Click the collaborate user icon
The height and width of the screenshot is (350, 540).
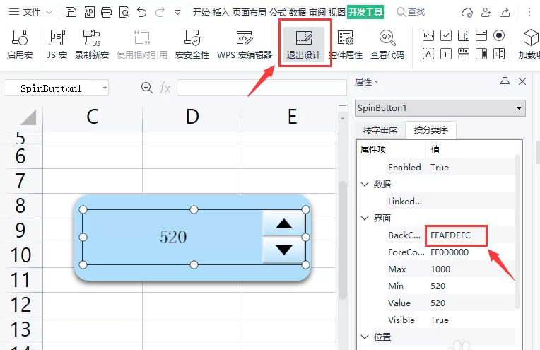pyautogui.click(x=486, y=13)
